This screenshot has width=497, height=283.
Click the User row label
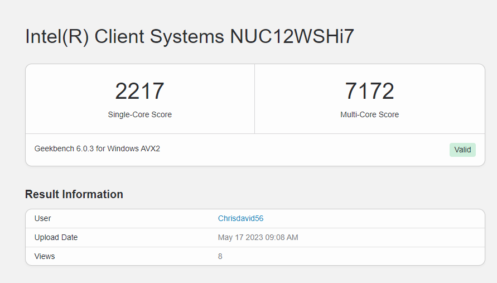point(43,218)
